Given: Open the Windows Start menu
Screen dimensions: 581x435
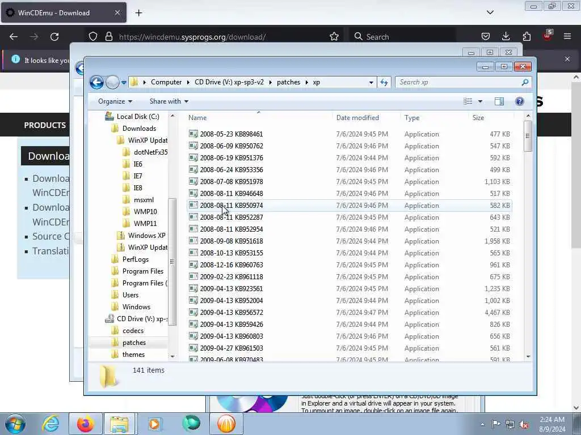Looking at the screenshot, I should point(15,424).
